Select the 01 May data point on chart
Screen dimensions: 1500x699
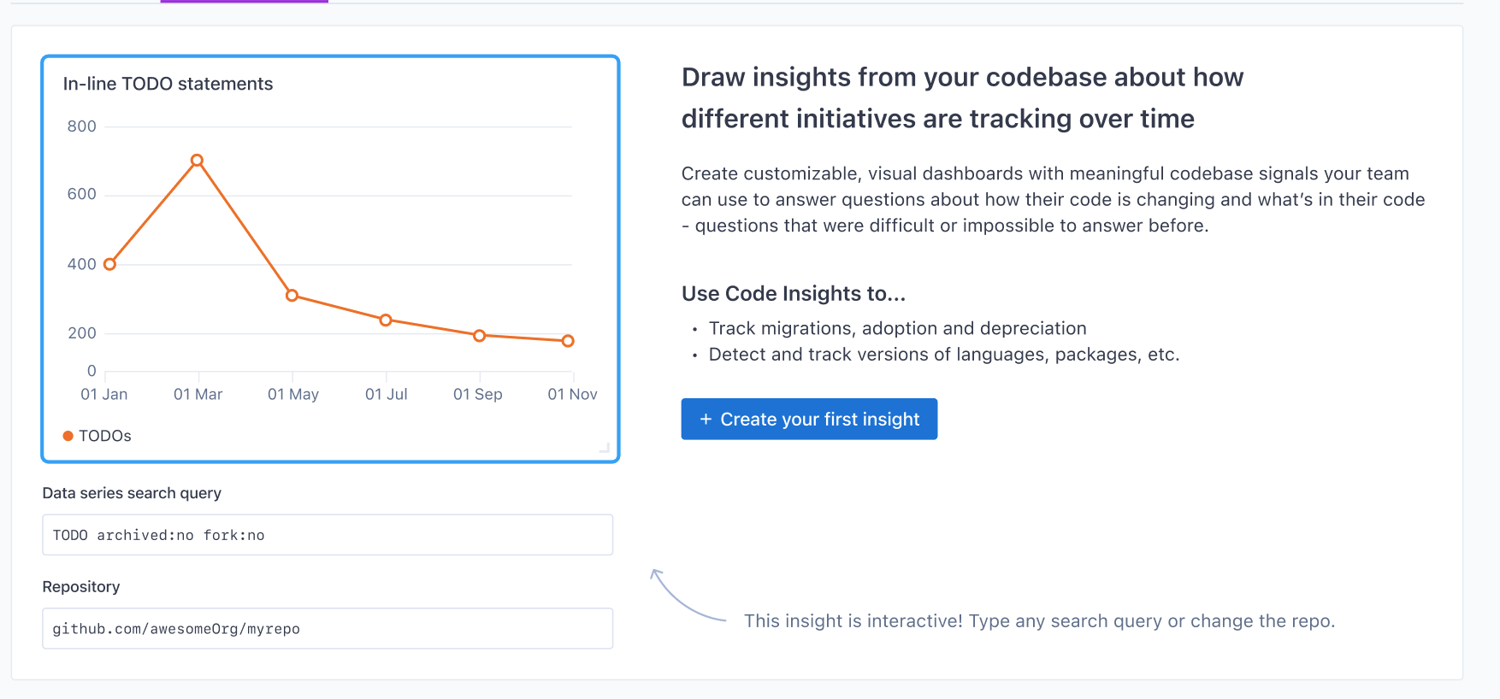coord(292,296)
